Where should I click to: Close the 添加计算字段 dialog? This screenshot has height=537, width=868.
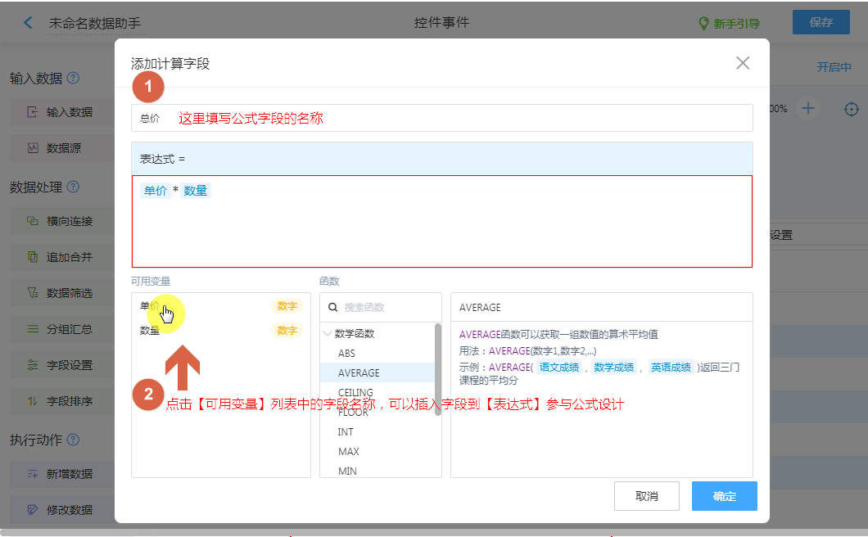[x=743, y=63]
